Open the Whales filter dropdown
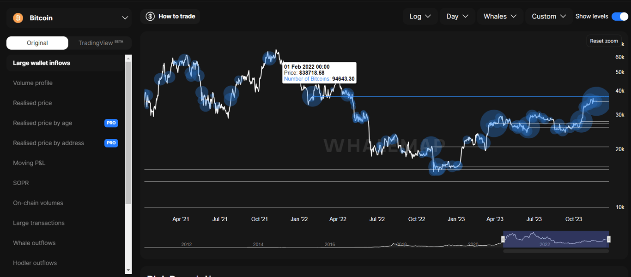 pos(500,17)
